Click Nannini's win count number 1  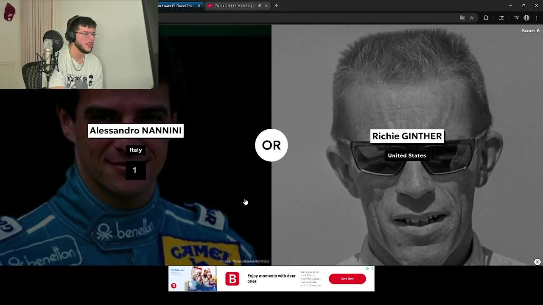point(135,170)
